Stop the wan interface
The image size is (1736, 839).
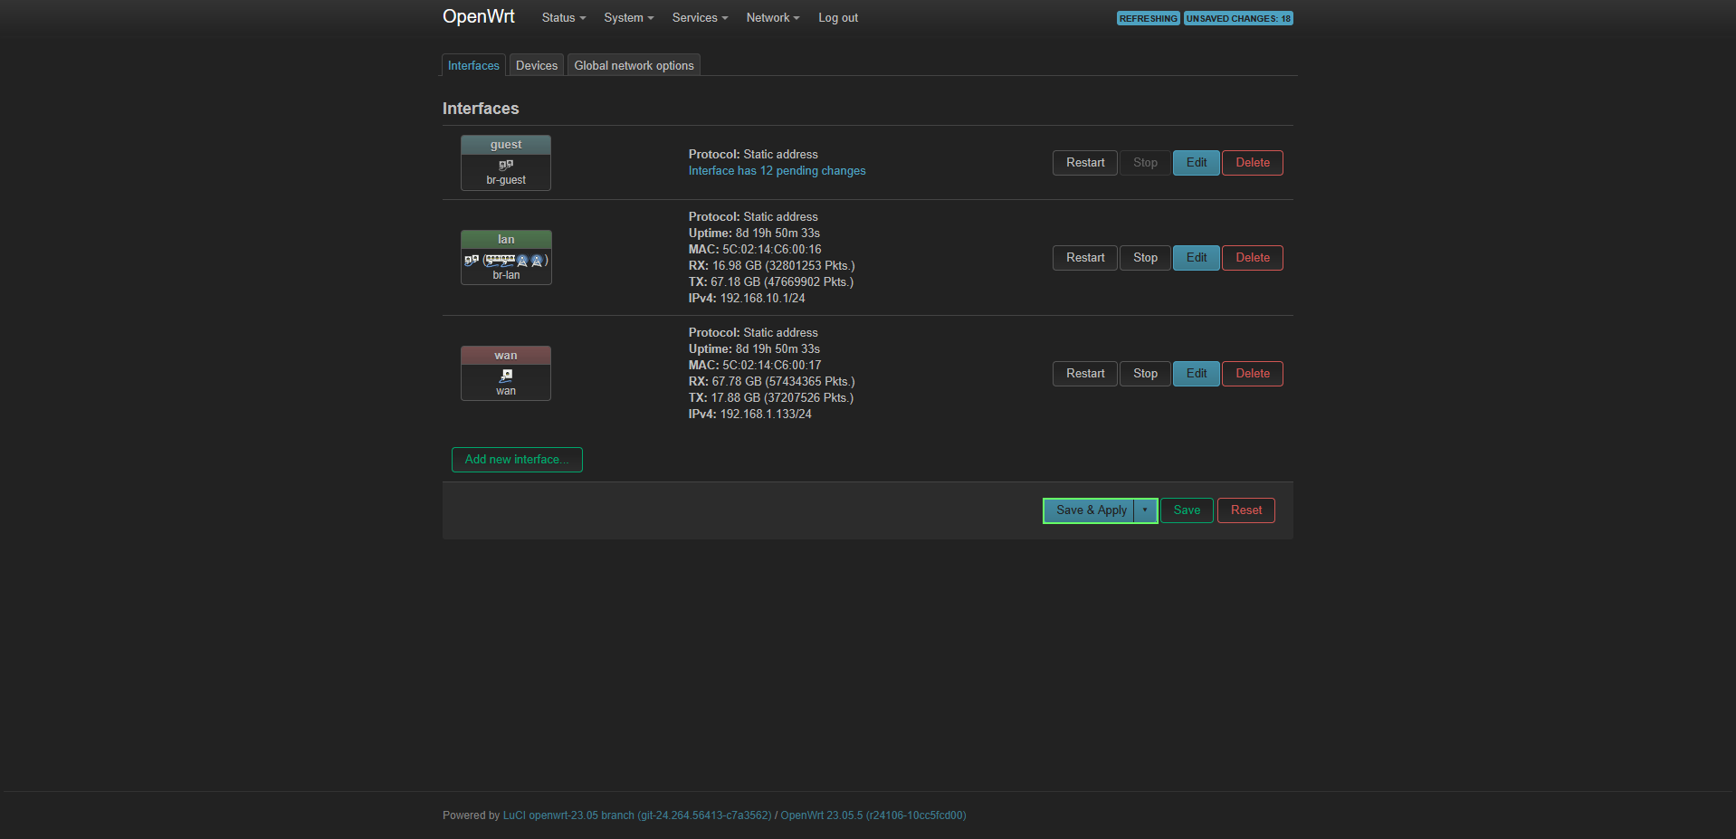click(1145, 374)
